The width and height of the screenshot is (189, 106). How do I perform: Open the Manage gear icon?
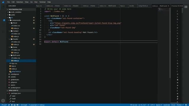(x=3, y=101)
